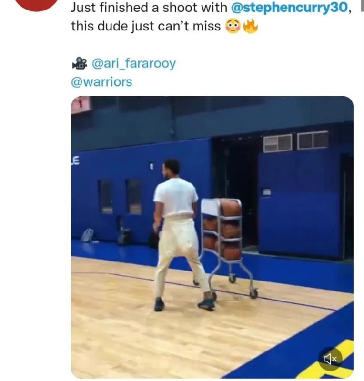This screenshot has width=364, height=381.
Task: Click the fire emoji in the tweet
Action: pyautogui.click(x=250, y=26)
